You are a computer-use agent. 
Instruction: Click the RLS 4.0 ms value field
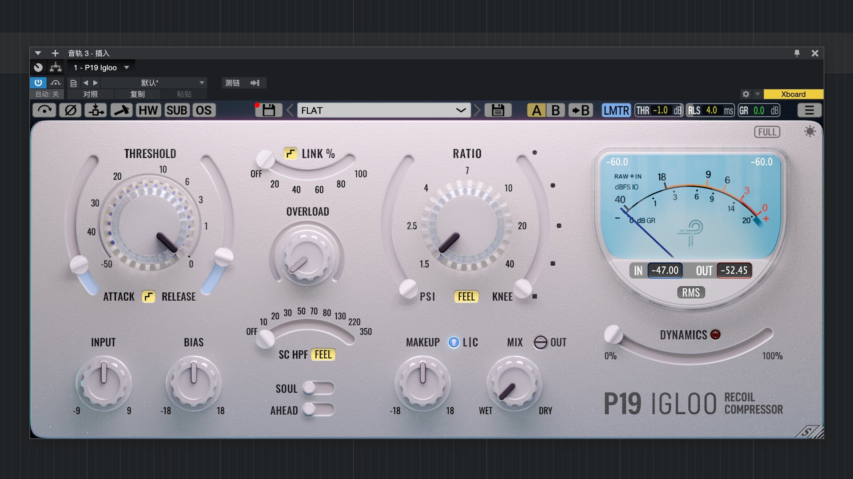(710, 110)
